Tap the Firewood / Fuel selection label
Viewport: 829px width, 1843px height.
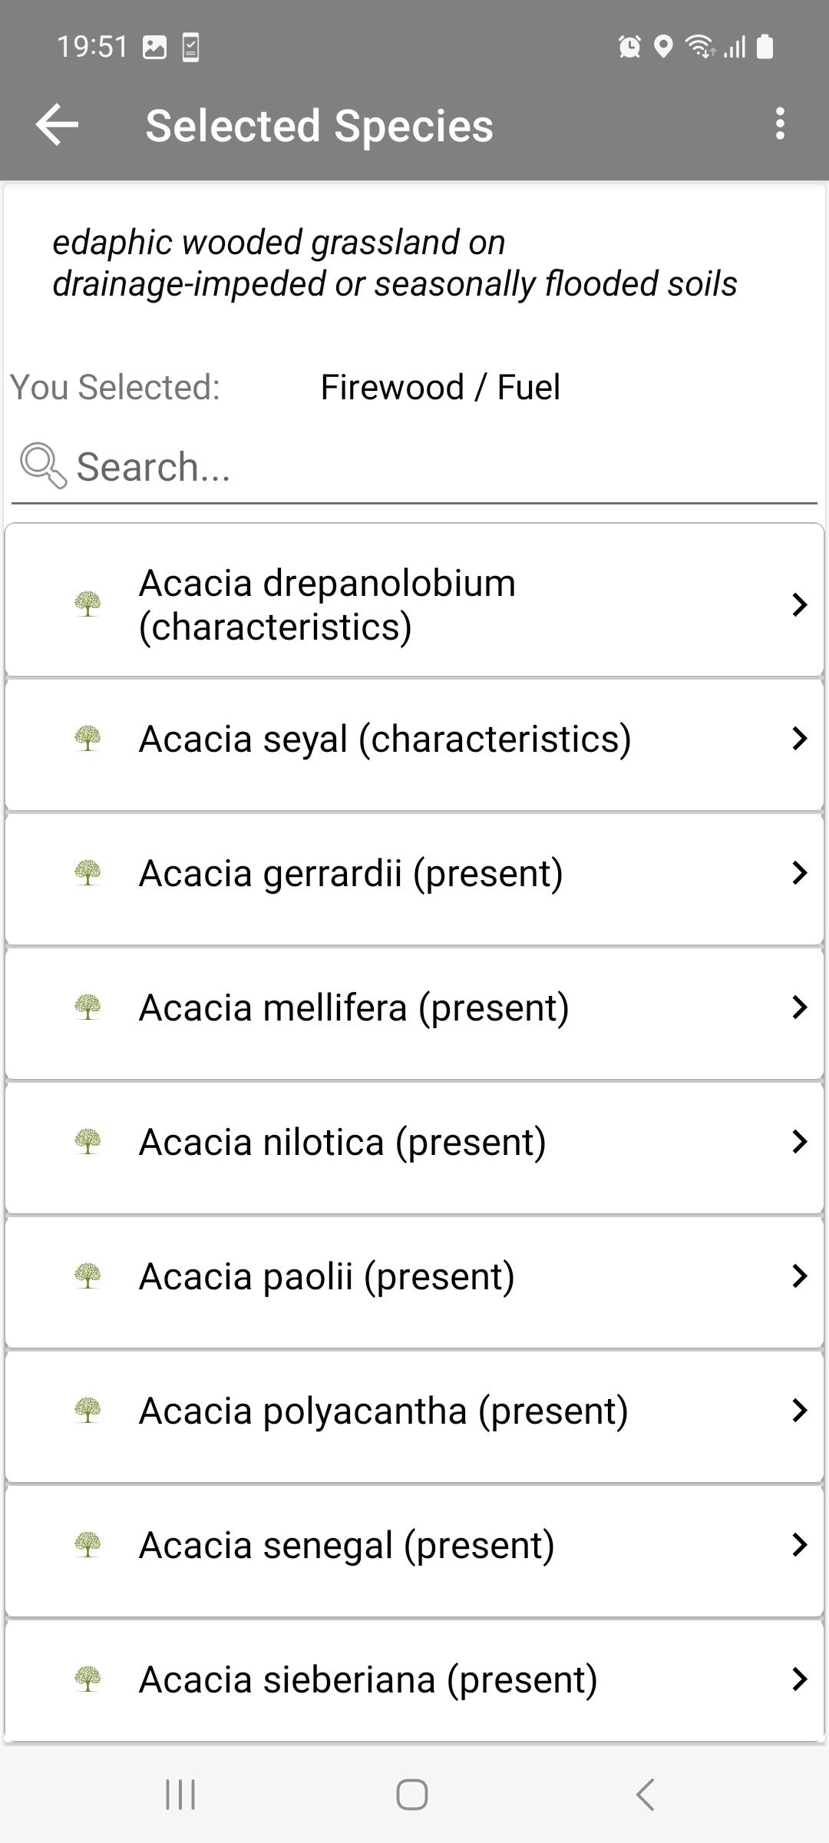(440, 387)
